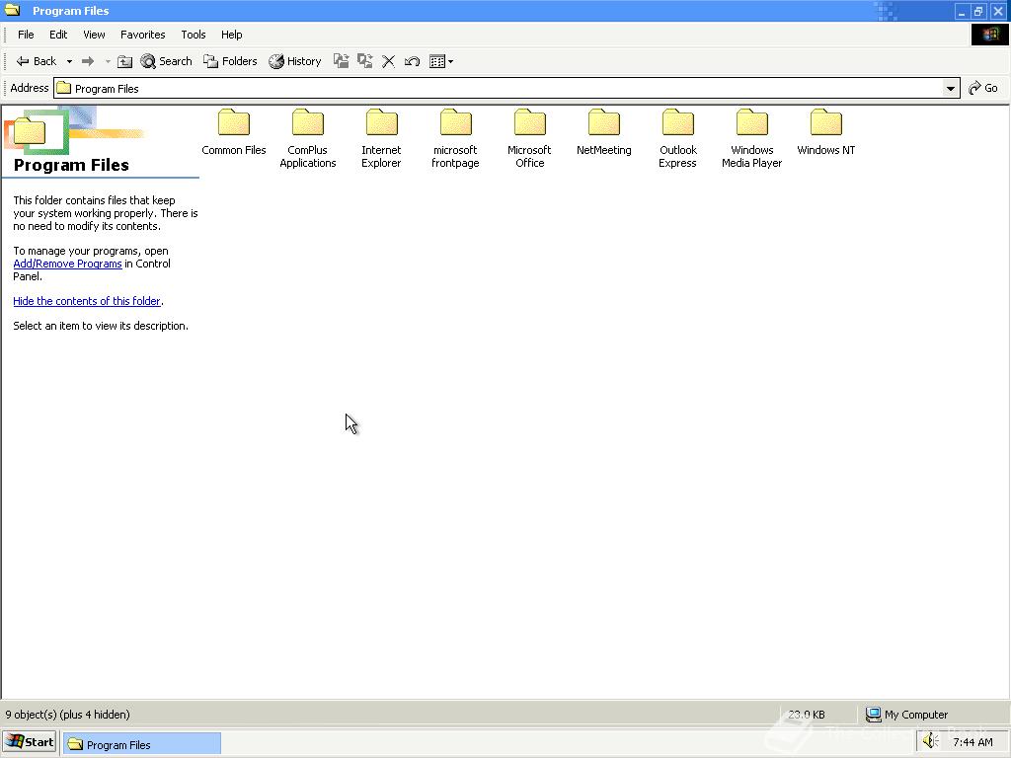Image resolution: width=1011 pixels, height=758 pixels.
Task: Click the Program Files taskbar button
Action: coord(142,744)
